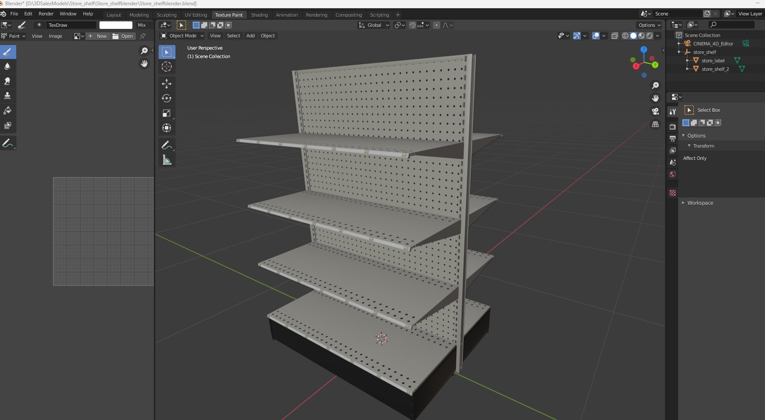The height and width of the screenshot is (420, 765).
Task: Switch to material preview shading
Action: click(641, 36)
